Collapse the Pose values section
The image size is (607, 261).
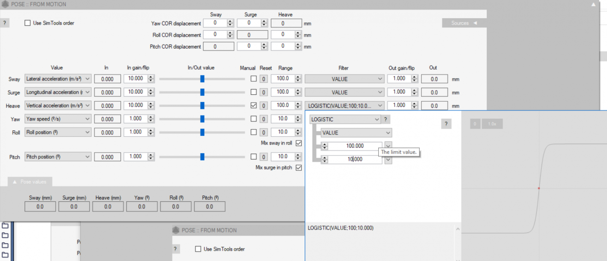(30, 182)
